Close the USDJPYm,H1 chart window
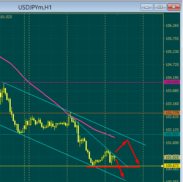183x182 pixels. pos(174,7)
